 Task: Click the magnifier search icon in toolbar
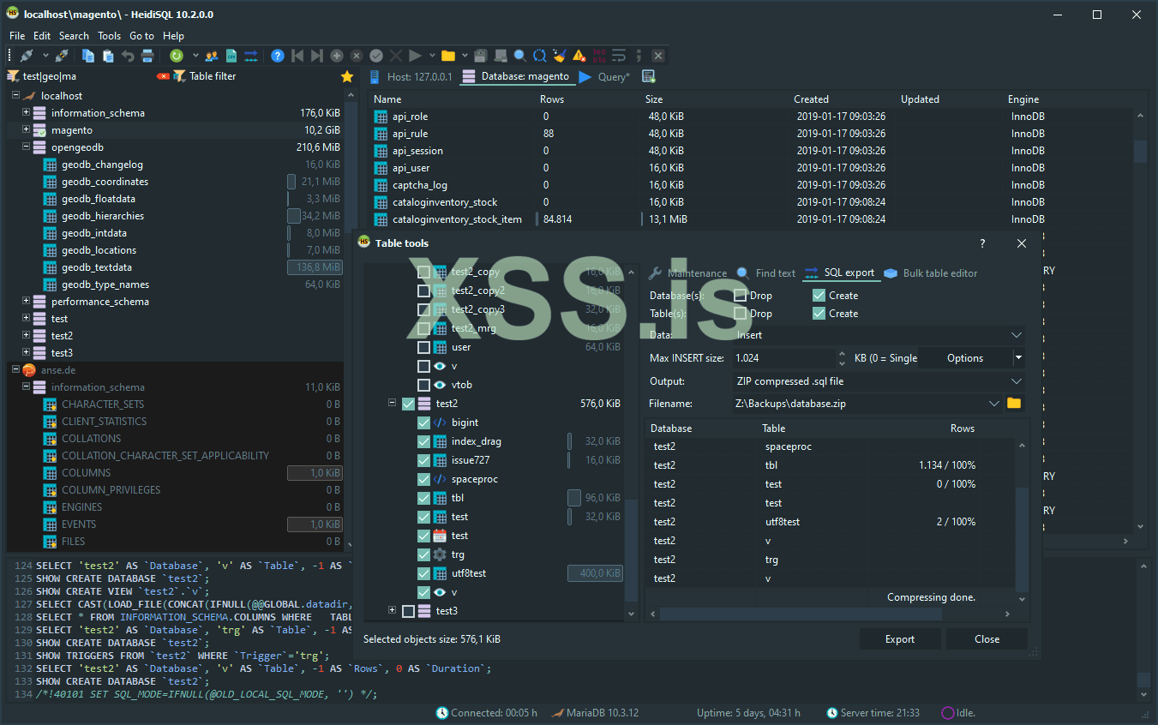click(520, 56)
